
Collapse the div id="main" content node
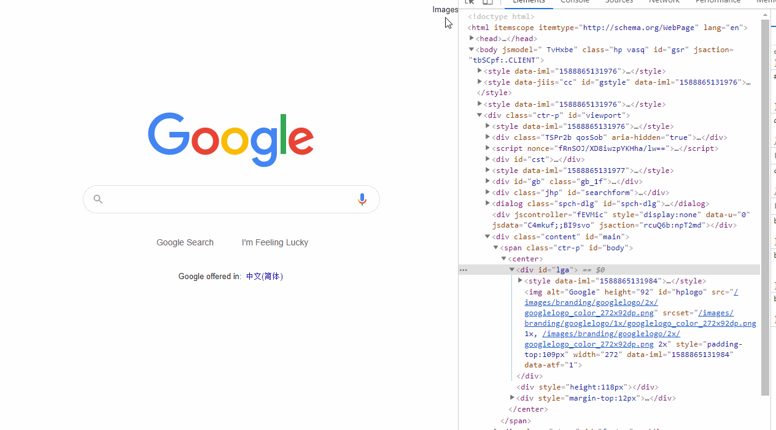point(487,236)
